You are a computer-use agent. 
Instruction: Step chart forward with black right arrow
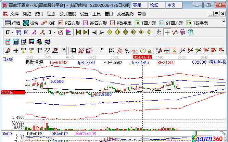click(102, 33)
